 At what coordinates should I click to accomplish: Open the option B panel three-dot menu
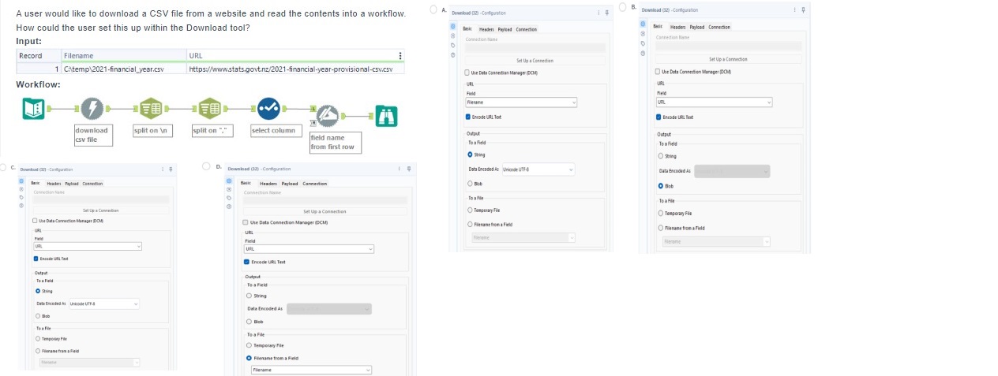795,9
